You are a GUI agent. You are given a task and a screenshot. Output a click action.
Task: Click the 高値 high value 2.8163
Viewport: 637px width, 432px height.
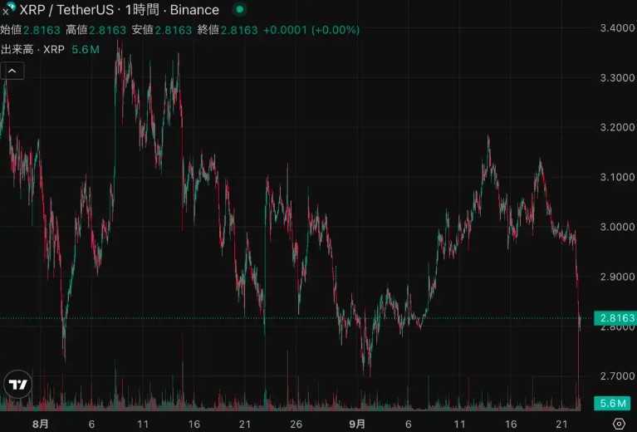tap(108, 30)
